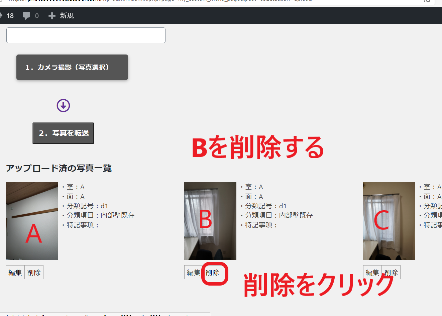442x316 pixels.
Task: Click the comment count 0 in admin bar
Action: tap(37, 16)
